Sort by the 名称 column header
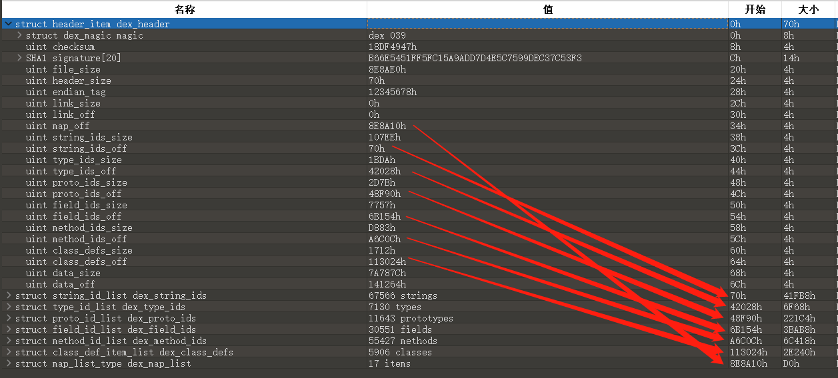The width and height of the screenshot is (838, 378). click(184, 9)
